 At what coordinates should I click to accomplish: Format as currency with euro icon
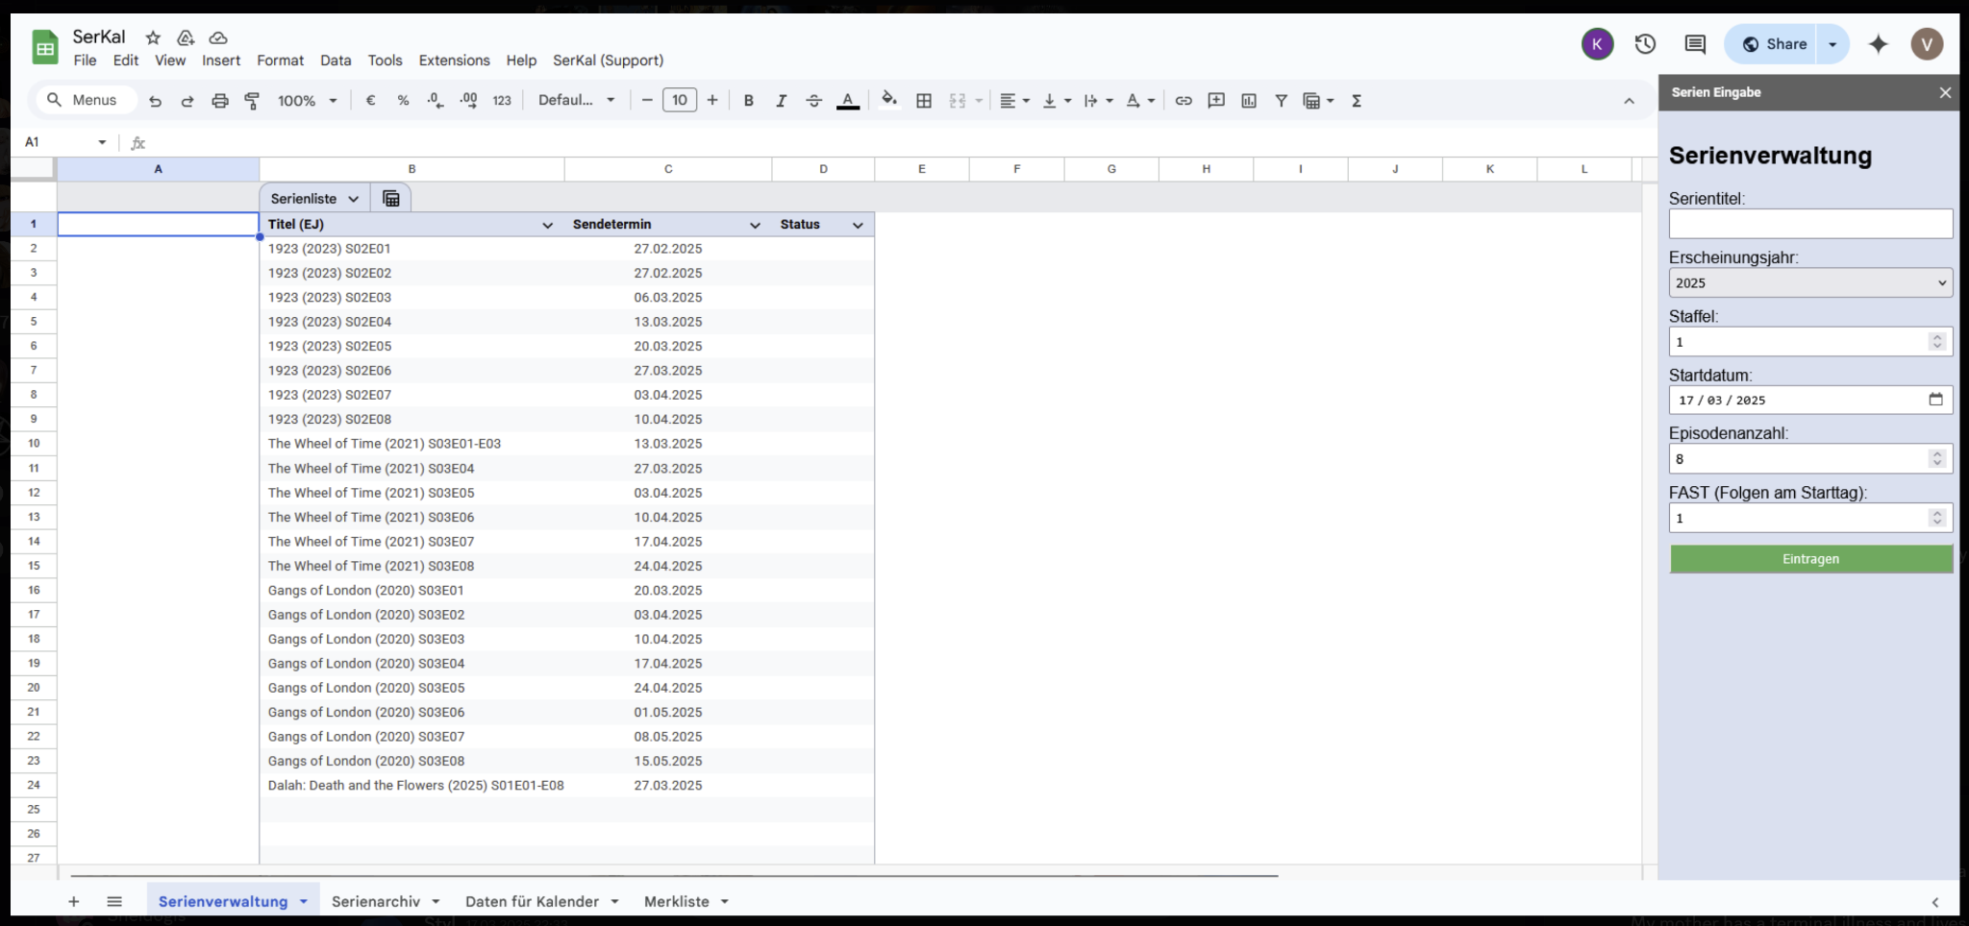(370, 101)
